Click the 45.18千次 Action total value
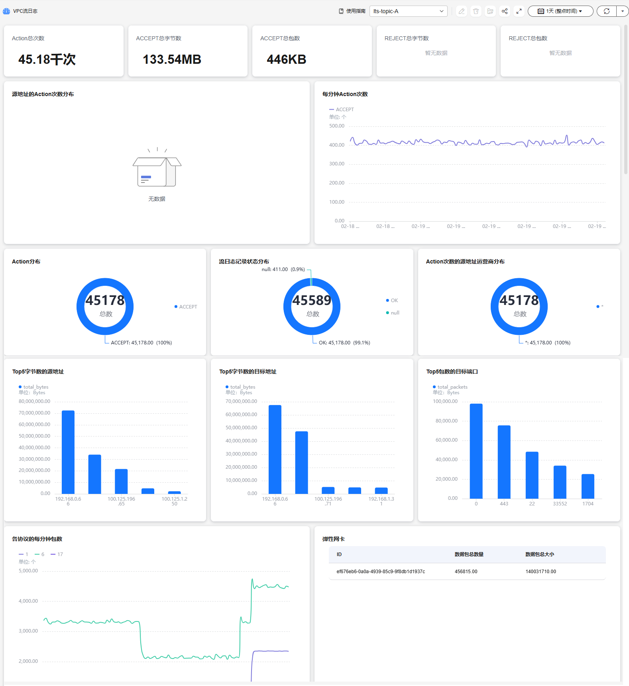The image size is (629, 686). [47, 59]
